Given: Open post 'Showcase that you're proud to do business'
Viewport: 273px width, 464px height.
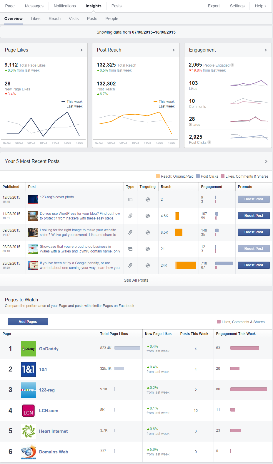Looking at the screenshot, I should [80, 249].
